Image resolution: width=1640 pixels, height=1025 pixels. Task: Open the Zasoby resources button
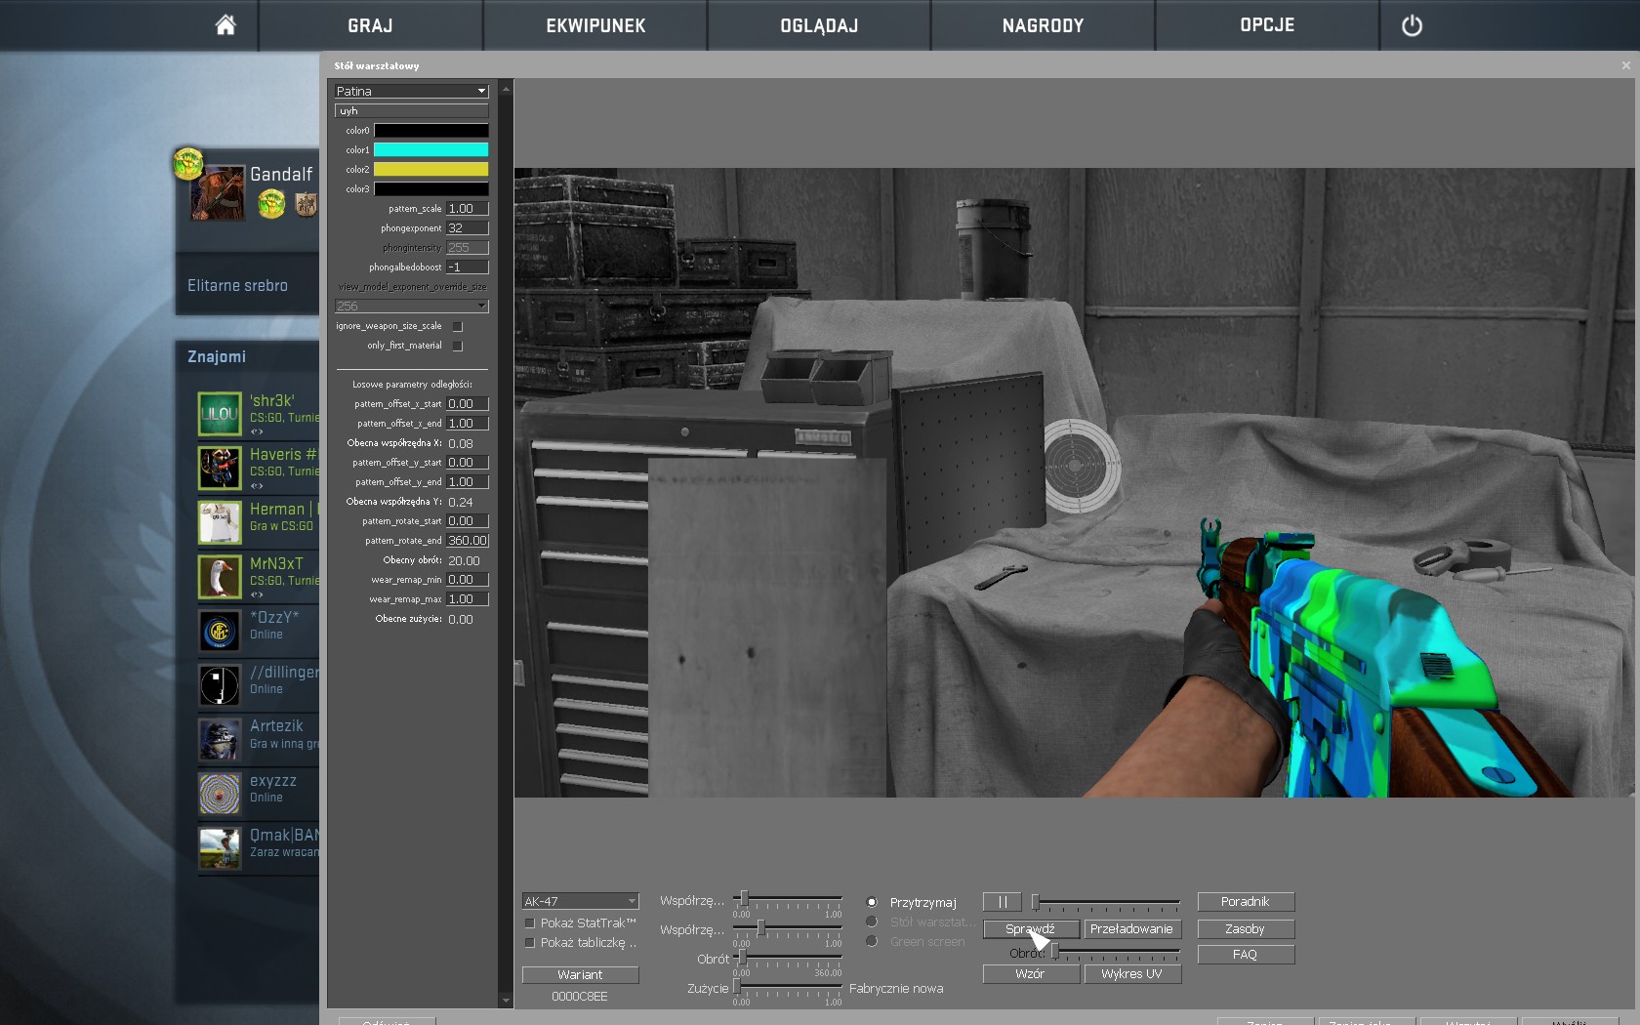(x=1246, y=929)
